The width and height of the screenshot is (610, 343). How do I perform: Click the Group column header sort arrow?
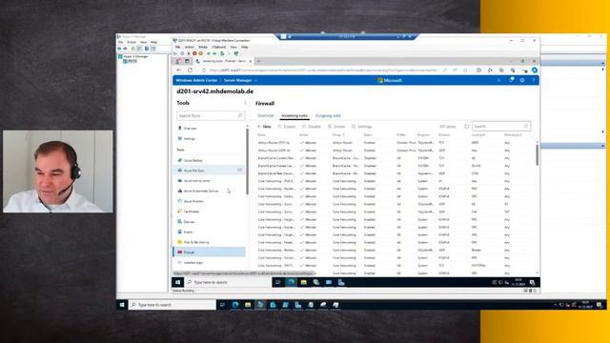[343, 135]
